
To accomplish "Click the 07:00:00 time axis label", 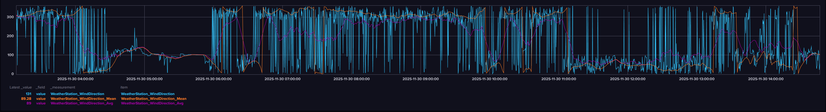I will click(282, 79).
